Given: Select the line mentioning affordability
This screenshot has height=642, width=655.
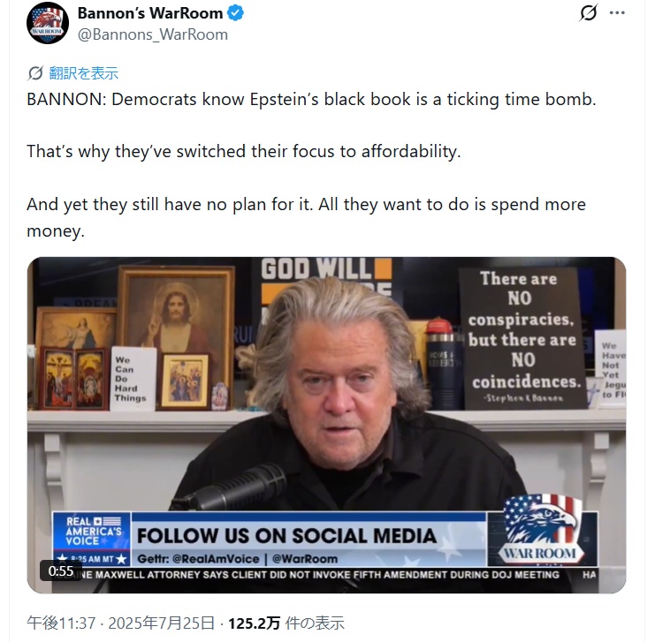Looking at the screenshot, I should (243, 151).
